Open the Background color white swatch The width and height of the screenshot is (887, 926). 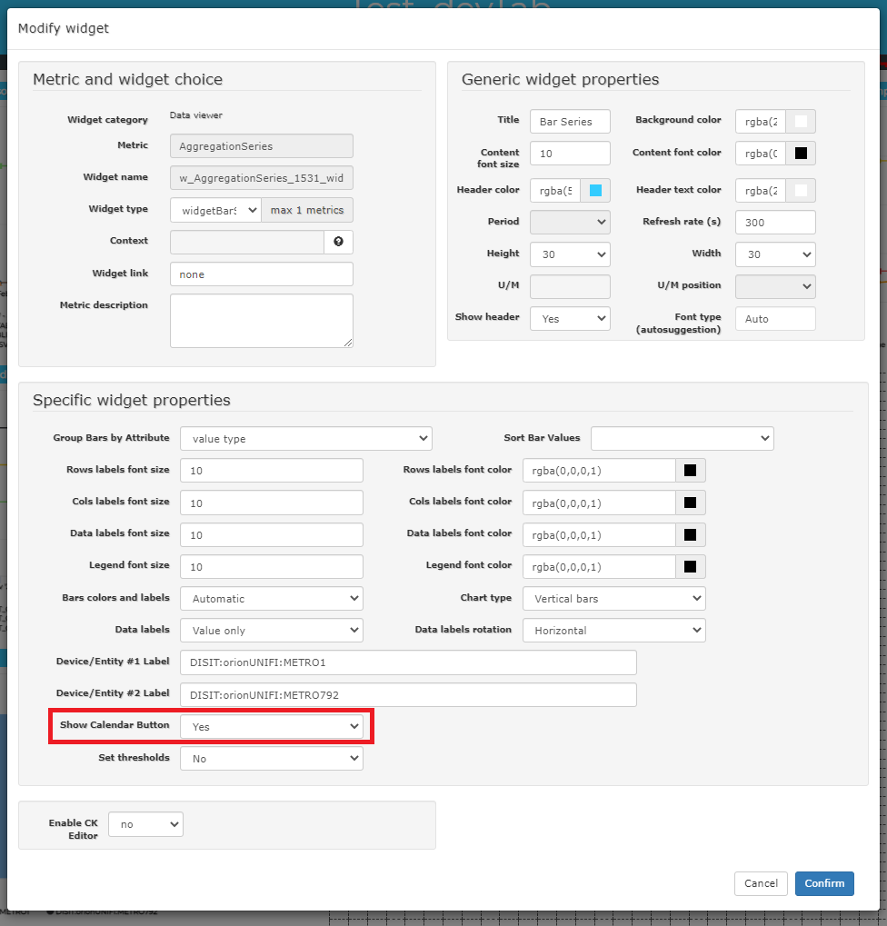pos(801,121)
